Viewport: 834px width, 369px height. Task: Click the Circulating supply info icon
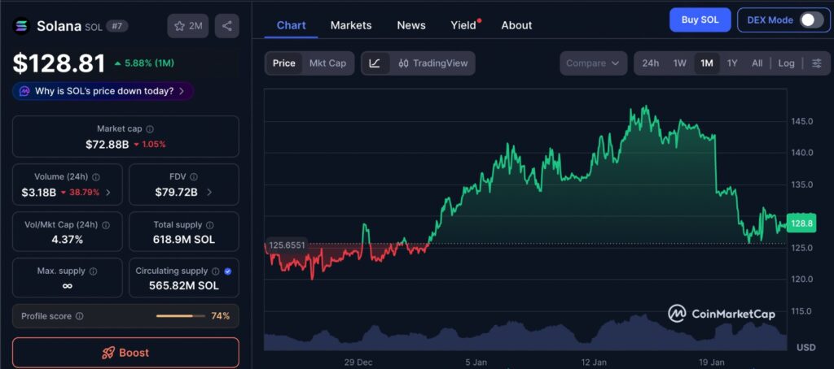click(215, 271)
